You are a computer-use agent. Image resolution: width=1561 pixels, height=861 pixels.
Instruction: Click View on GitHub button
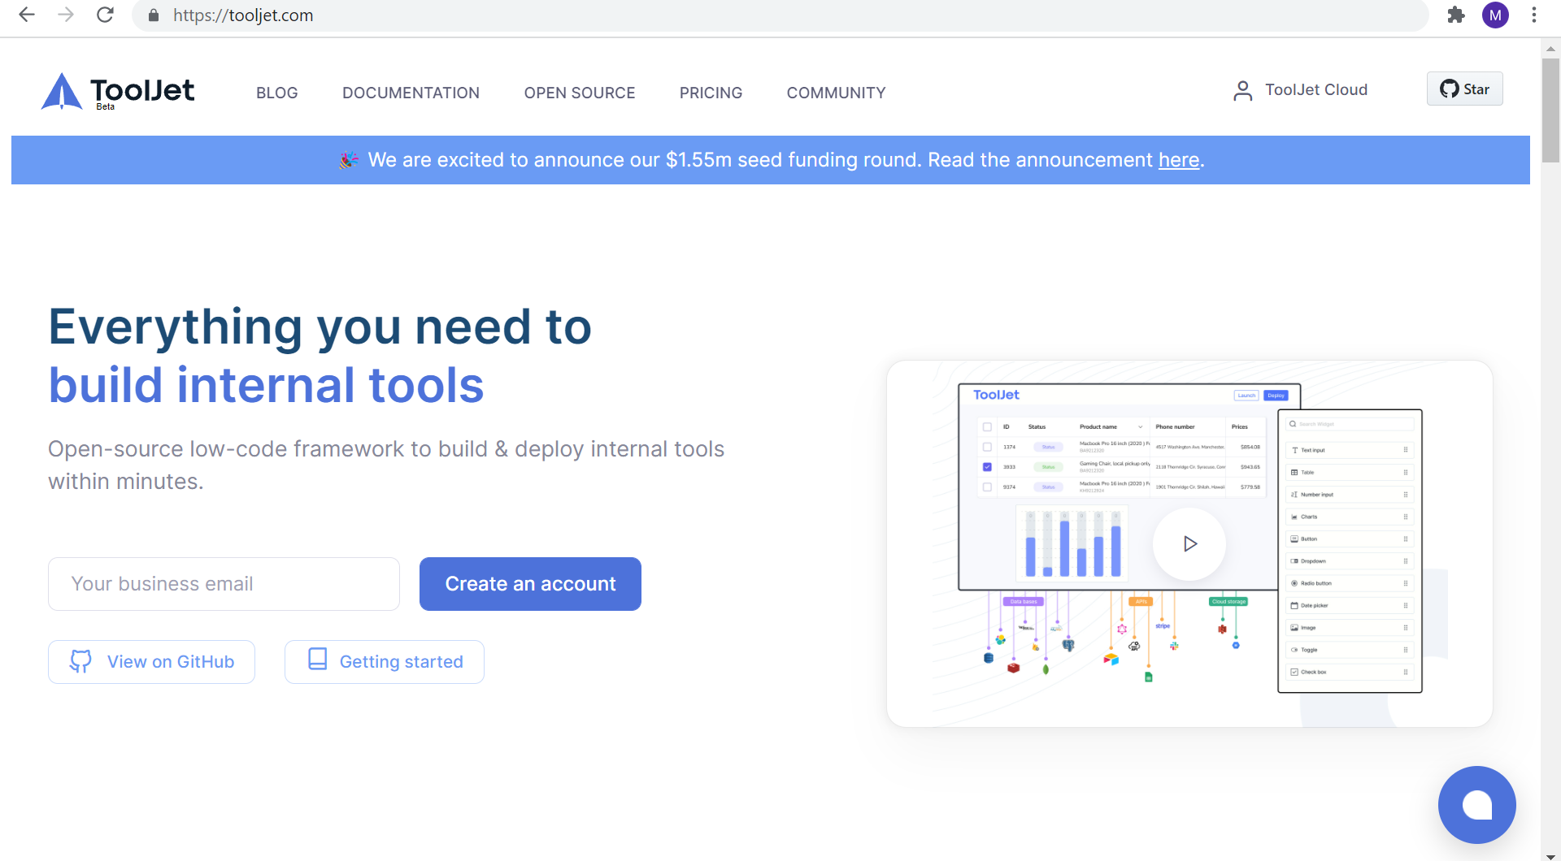[x=152, y=662]
